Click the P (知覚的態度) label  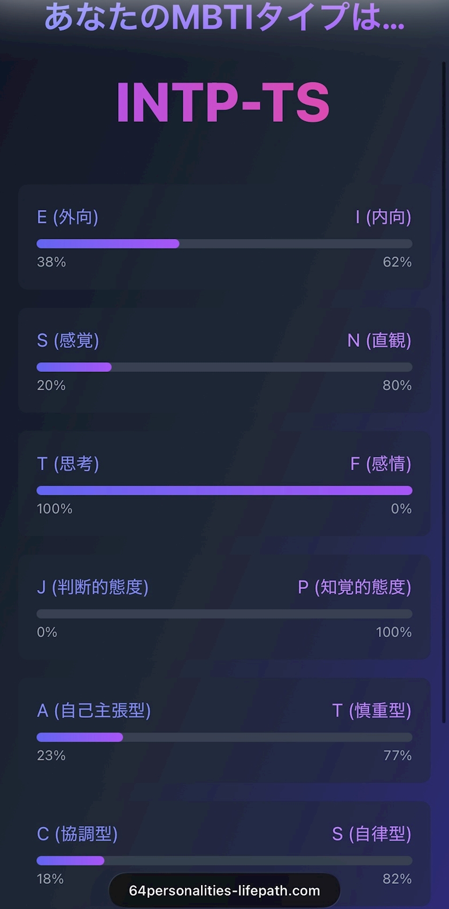pos(354,587)
